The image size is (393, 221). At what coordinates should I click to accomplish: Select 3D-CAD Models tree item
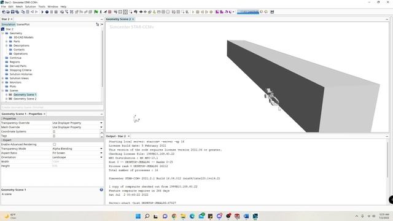point(23,37)
